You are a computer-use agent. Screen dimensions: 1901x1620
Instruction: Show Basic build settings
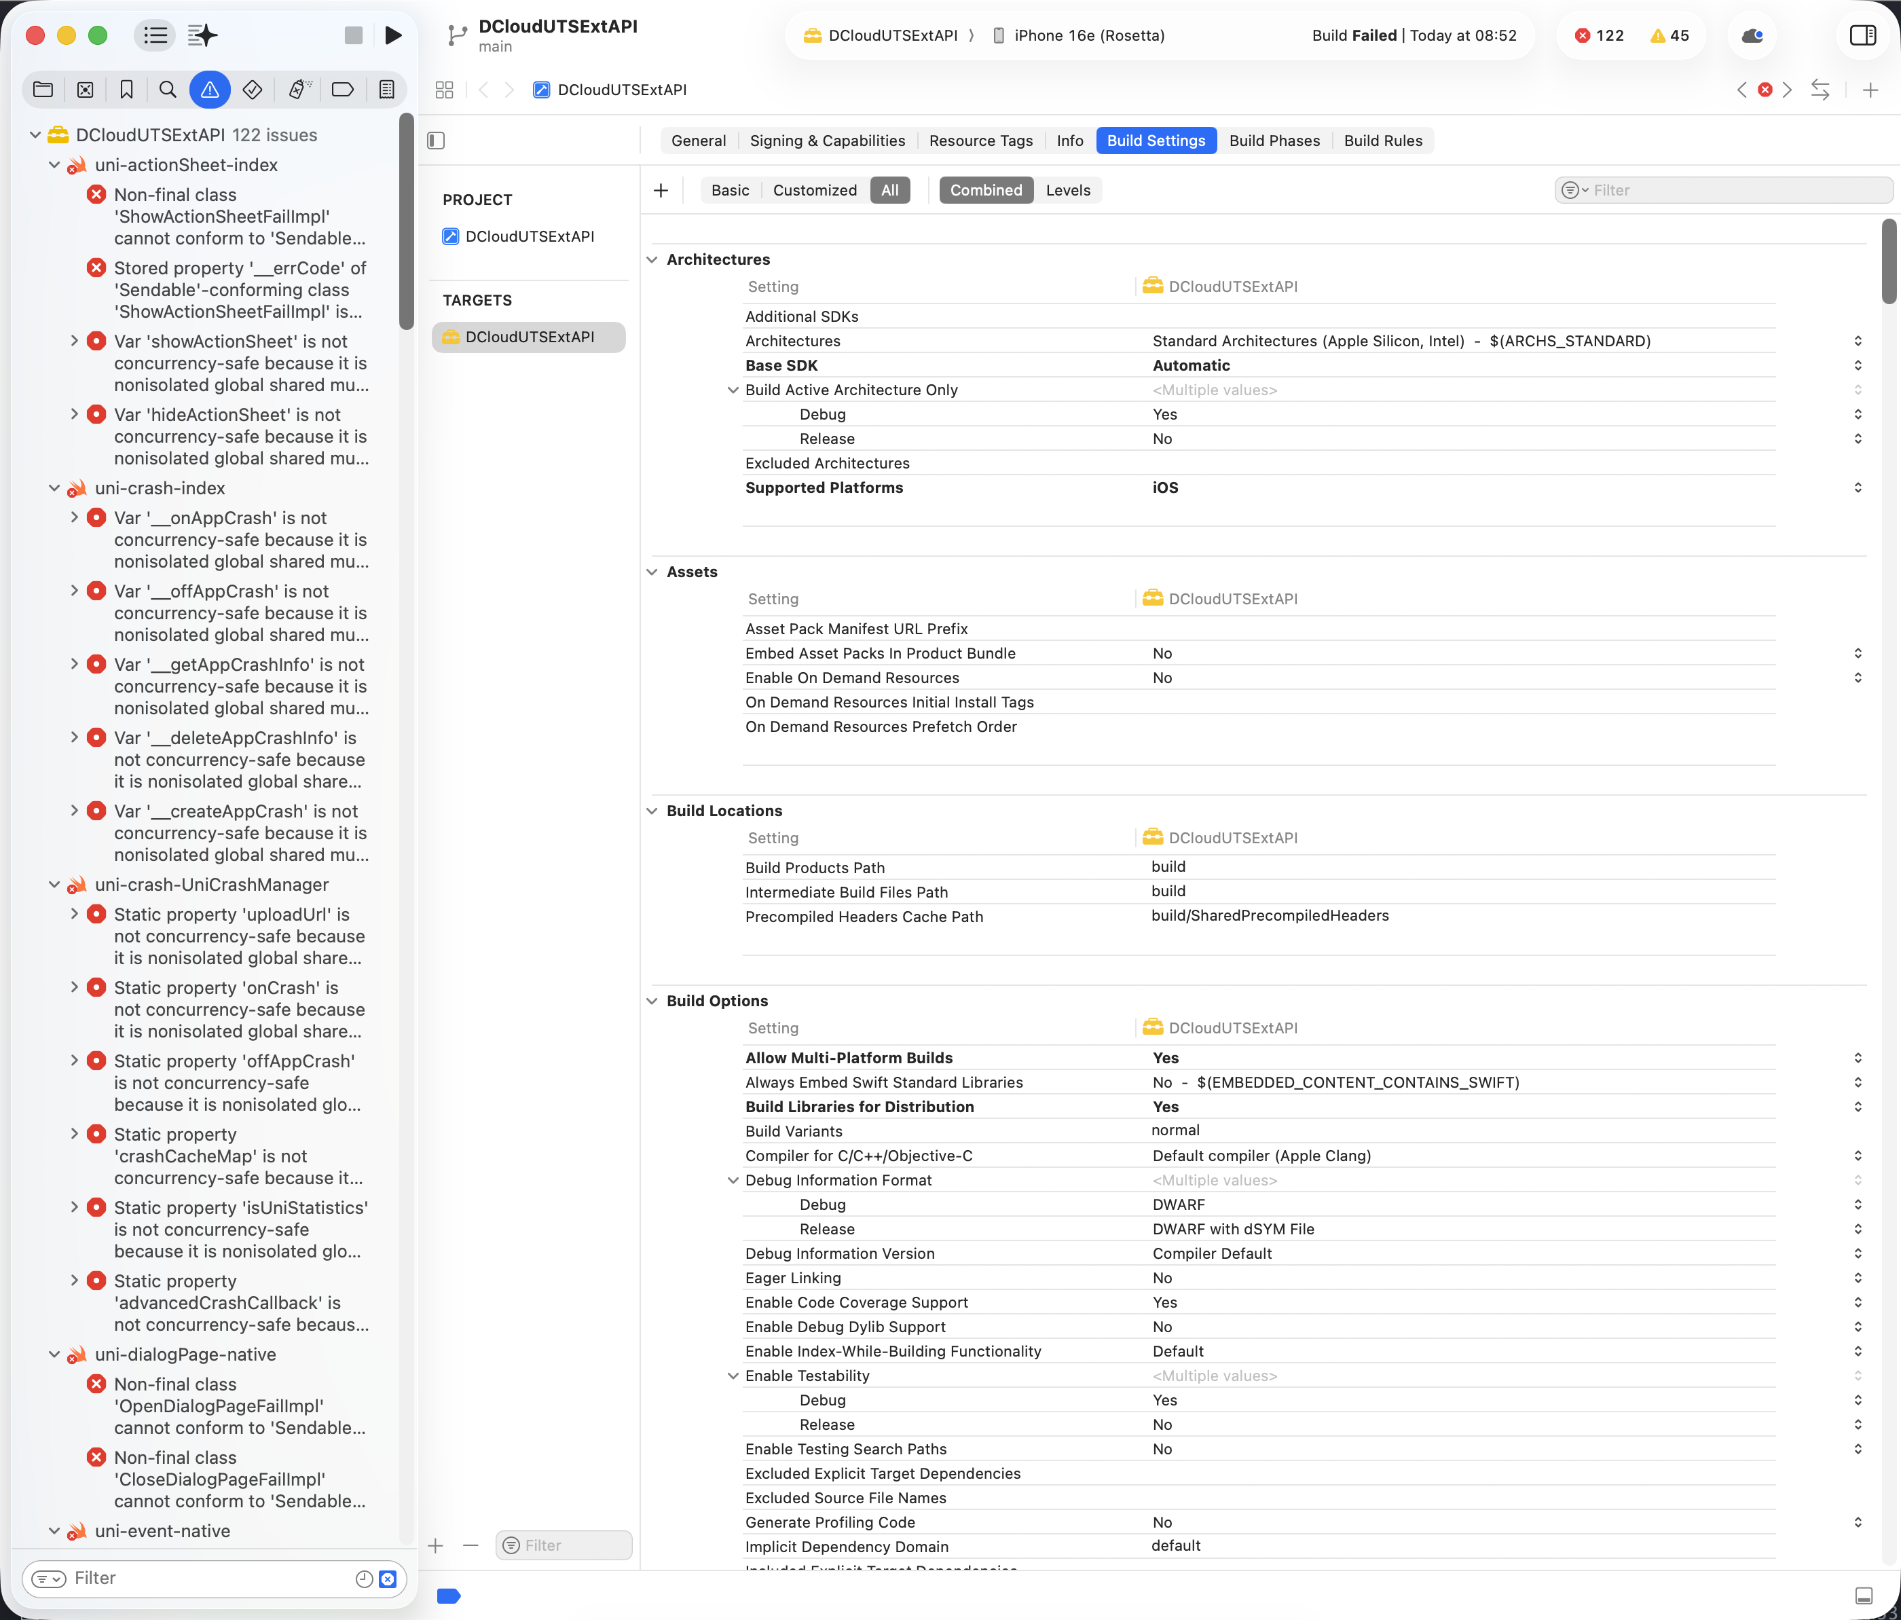click(731, 191)
